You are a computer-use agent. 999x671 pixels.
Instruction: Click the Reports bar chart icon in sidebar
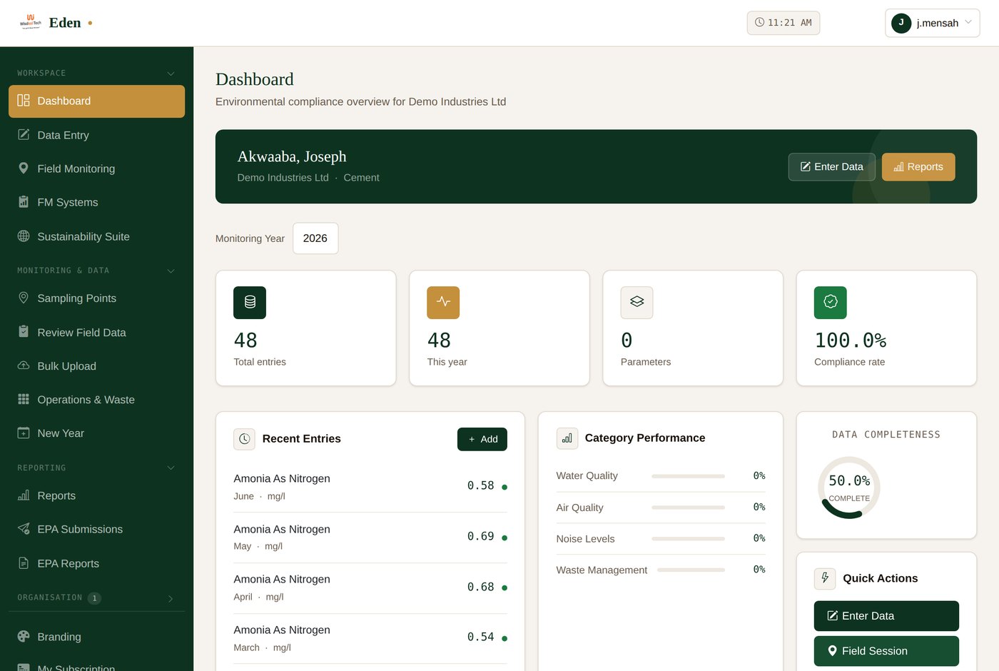[x=24, y=495]
